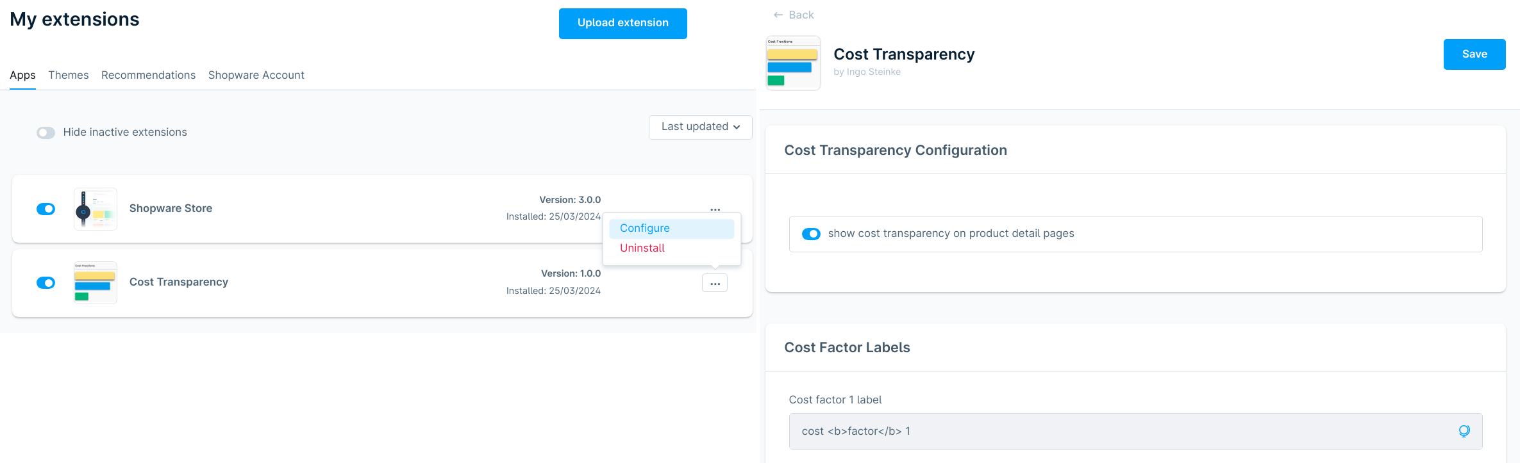This screenshot has width=1520, height=463.
Task: Click the Installed date of Cost Transparency
Action: point(553,291)
